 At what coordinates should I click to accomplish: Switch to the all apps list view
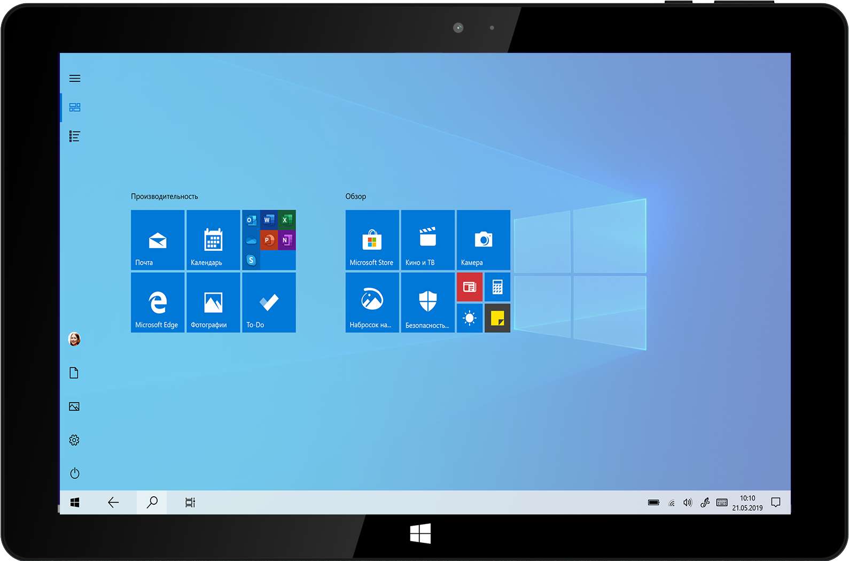click(75, 136)
